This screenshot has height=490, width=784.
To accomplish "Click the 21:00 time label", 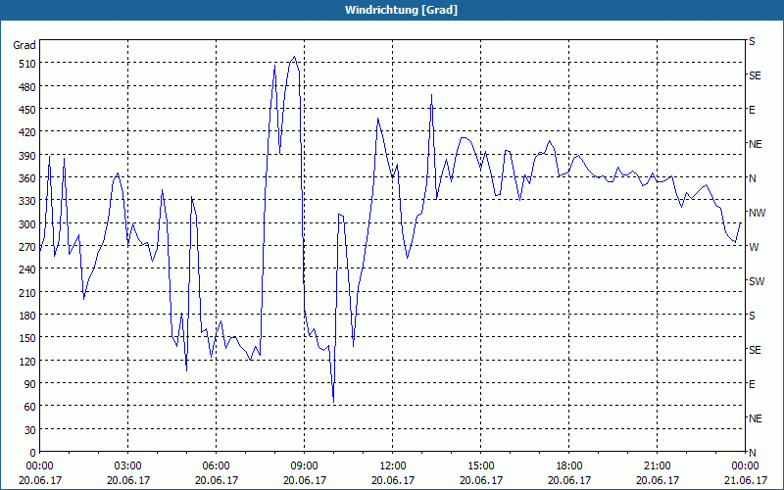I will [x=657, y=466].
